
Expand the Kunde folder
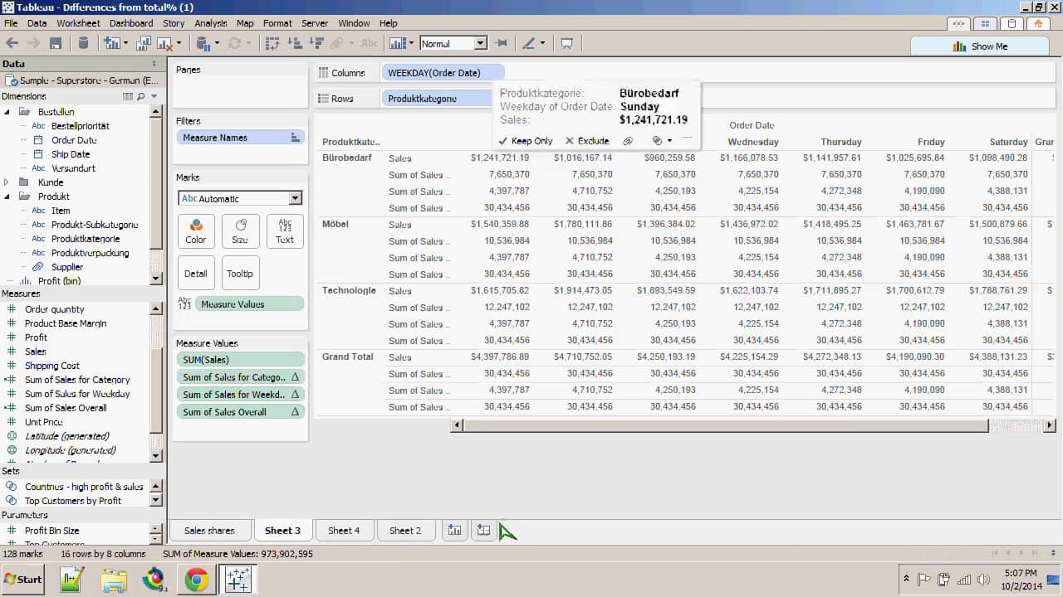[7, 182]
